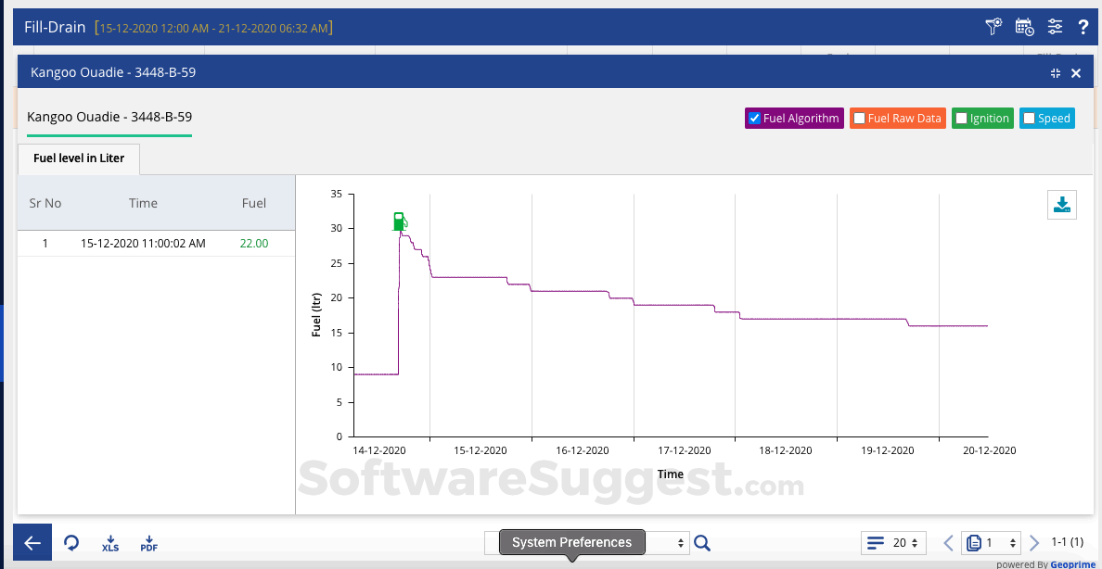The width and height of the screenshot is (1102, 569).
Task: Open the display settings sliders icon
Action: 1055,27
